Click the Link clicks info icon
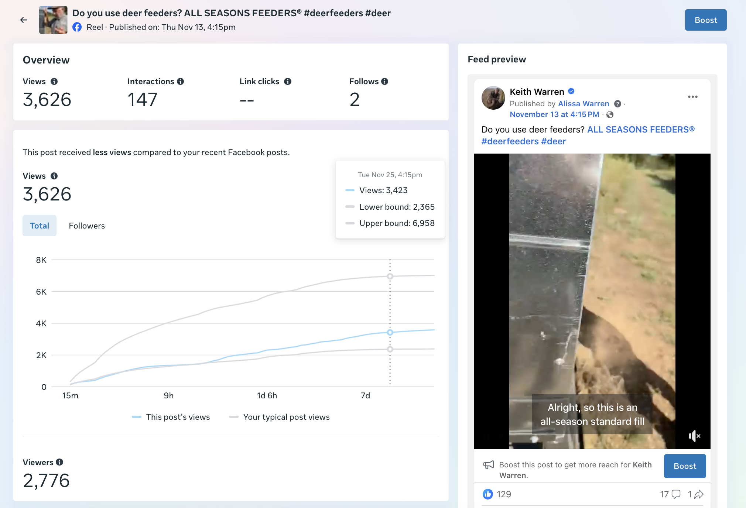This screenshot has height=508, width=746. (288, 82)
